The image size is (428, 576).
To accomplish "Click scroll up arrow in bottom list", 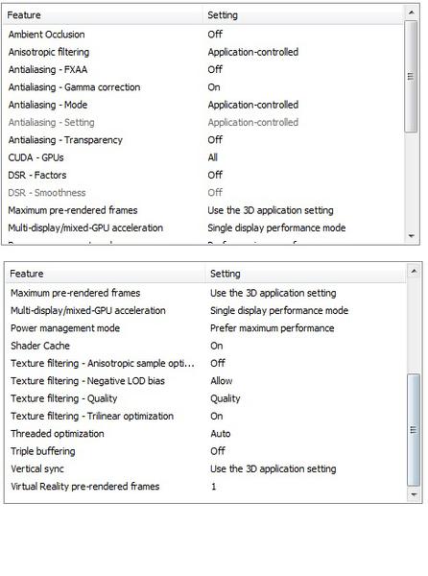I will click(414, 272).
